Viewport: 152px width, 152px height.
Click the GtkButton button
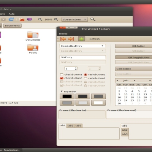point(134,46)
